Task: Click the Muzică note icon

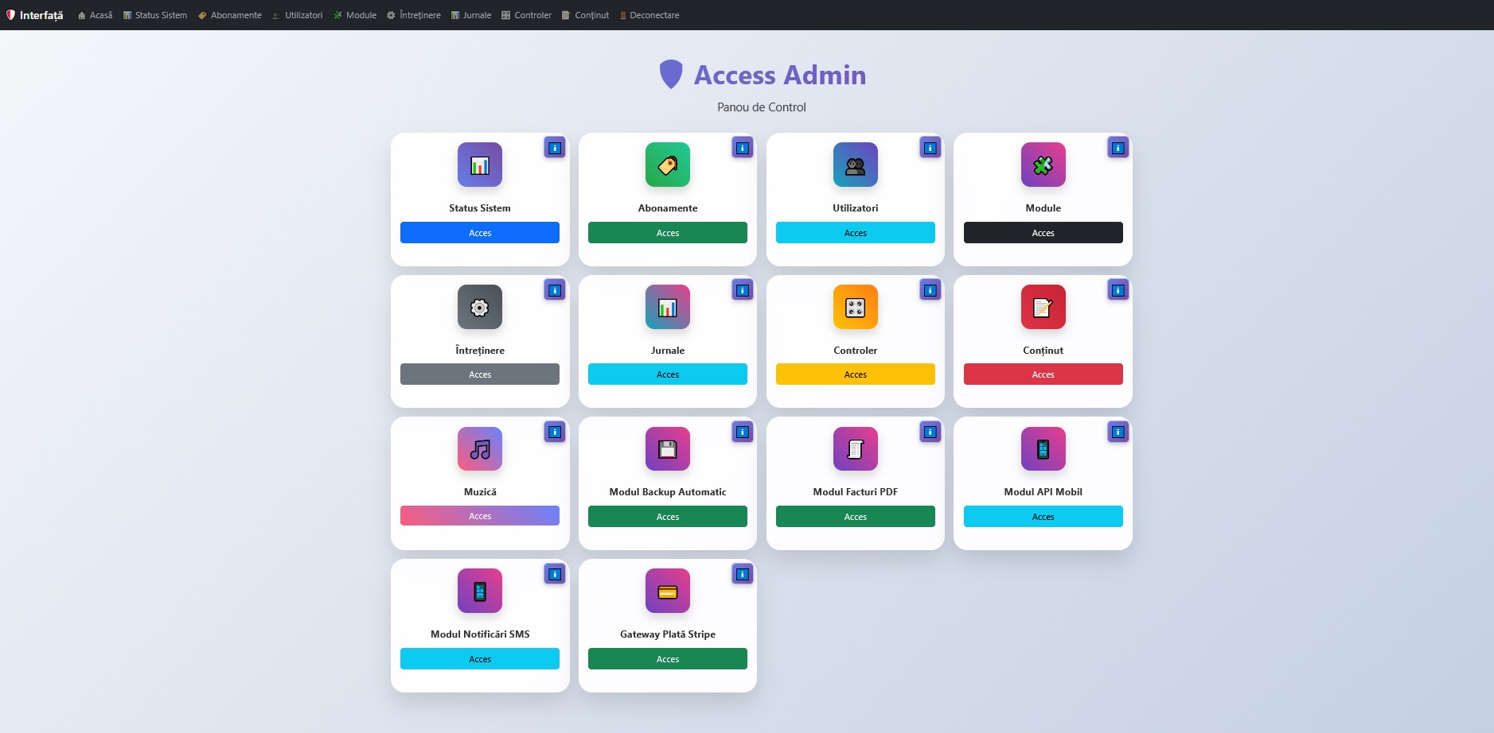Action: coord(479,448)
